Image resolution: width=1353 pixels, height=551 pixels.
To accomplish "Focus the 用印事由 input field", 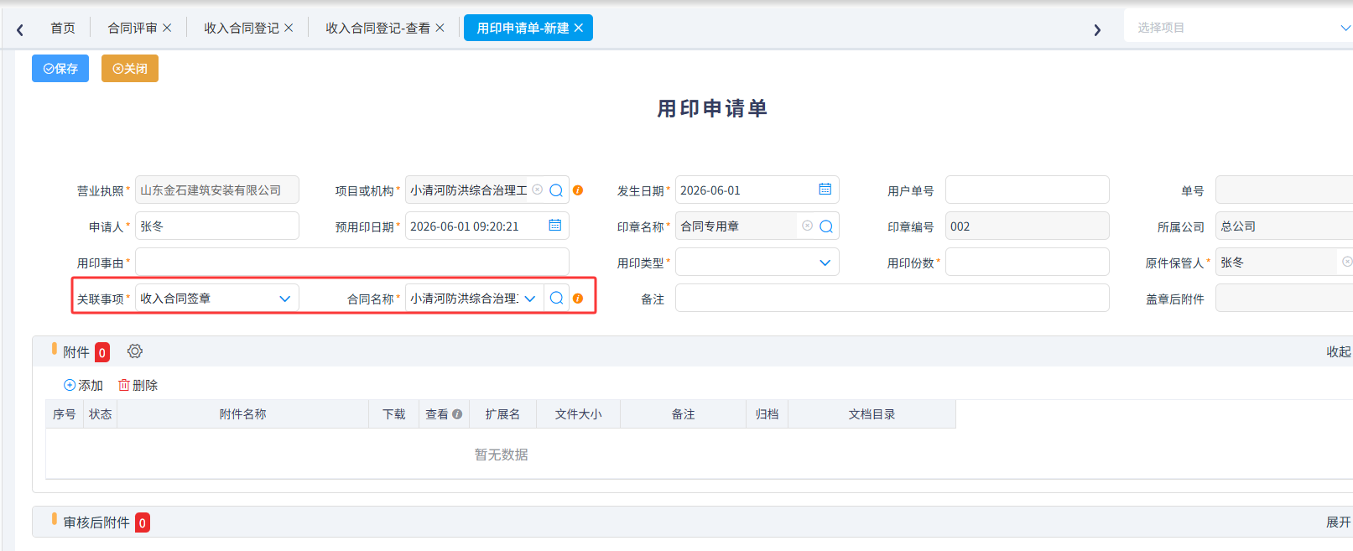I will pyautogui.click(x=352, y=262).
